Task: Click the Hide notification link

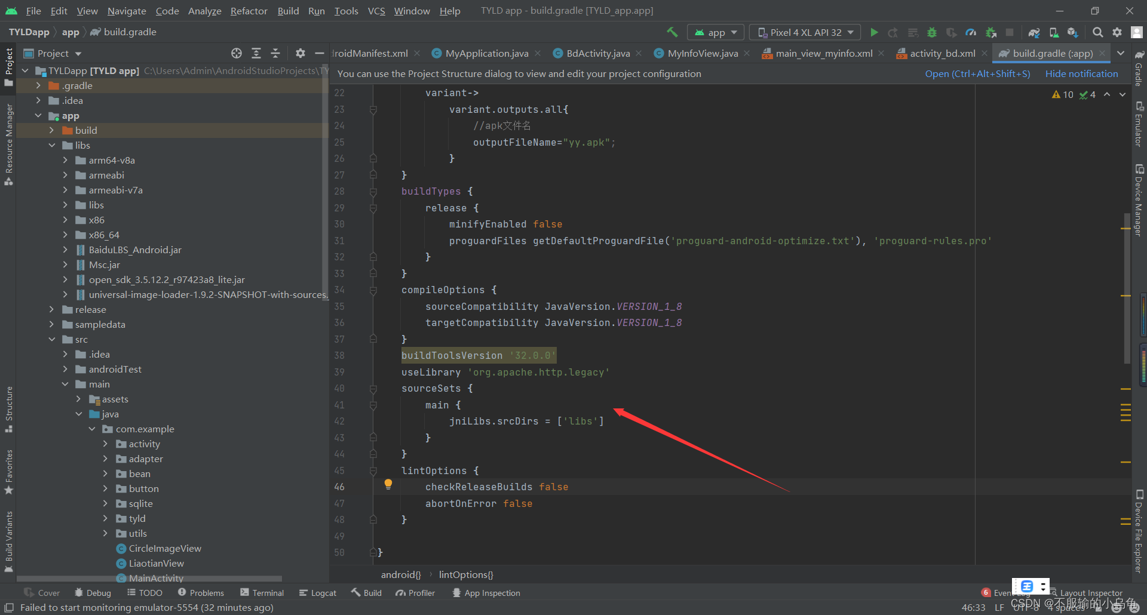Action: click(x=1081, y=73)
